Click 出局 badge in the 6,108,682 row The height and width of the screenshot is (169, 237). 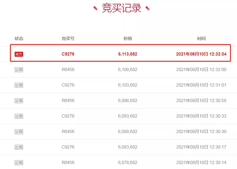pos(19,70)
